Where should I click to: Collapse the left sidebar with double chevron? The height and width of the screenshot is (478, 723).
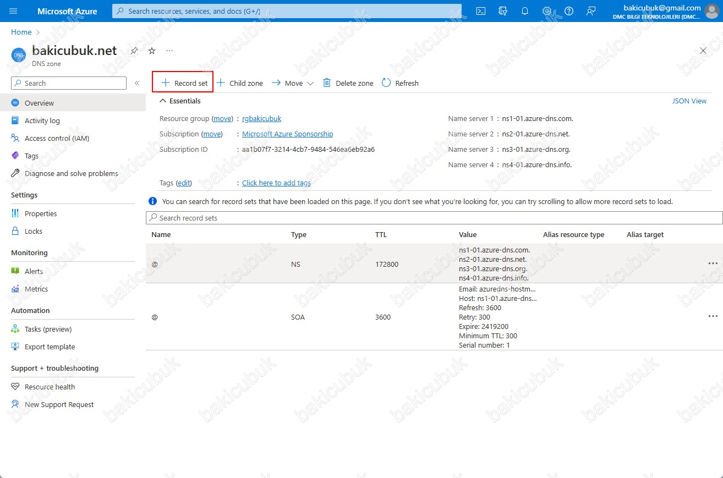[137, 83]
